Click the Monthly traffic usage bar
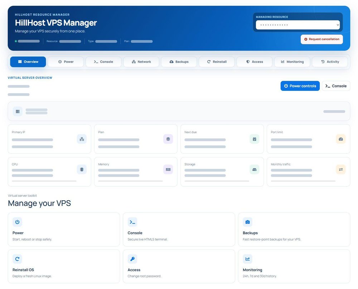Viewport: 358px width, 289px height. tap(303, 181)
